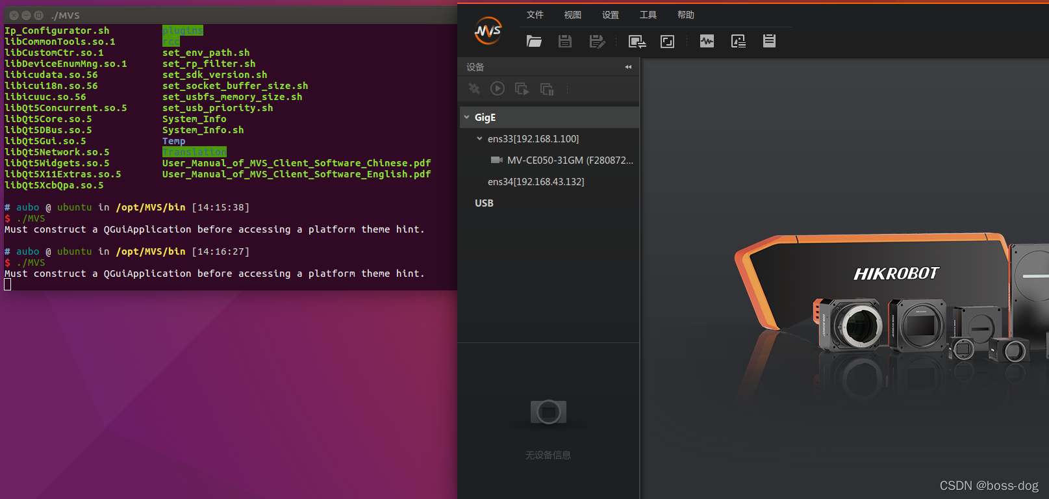Click the save-as disk with pencil icon
Screen dimensions: 1049x499
pos(597,42)
